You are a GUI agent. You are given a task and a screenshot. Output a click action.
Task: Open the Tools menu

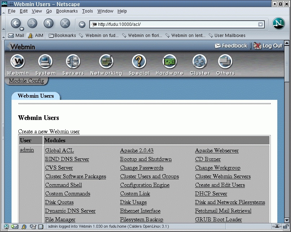point(87,11)
